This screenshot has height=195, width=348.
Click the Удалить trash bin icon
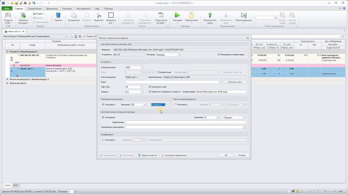point(58,15)
